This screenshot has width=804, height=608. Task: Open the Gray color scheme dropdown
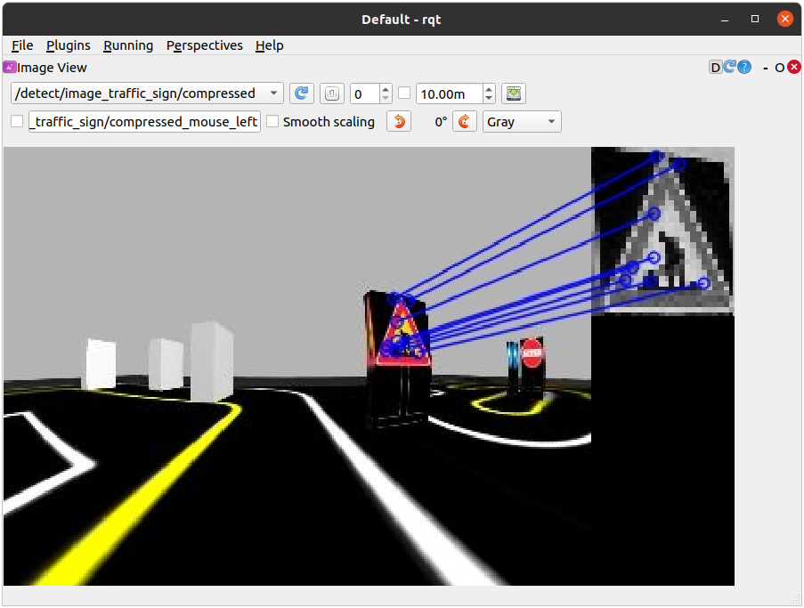click(522, 122)
